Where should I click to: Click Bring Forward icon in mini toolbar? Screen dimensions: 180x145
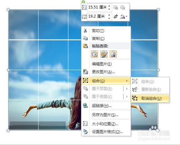116,8
